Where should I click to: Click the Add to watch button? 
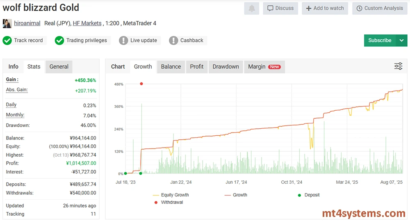325,9
